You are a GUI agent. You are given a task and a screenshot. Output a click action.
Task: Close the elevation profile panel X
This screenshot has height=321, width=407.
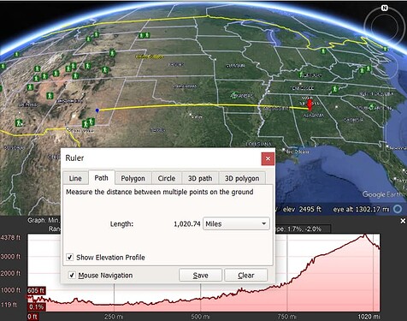click(403, 221)
